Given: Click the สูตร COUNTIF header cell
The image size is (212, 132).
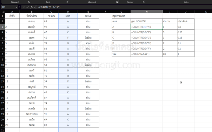Looking at the screenshot, I should point(146,21).
